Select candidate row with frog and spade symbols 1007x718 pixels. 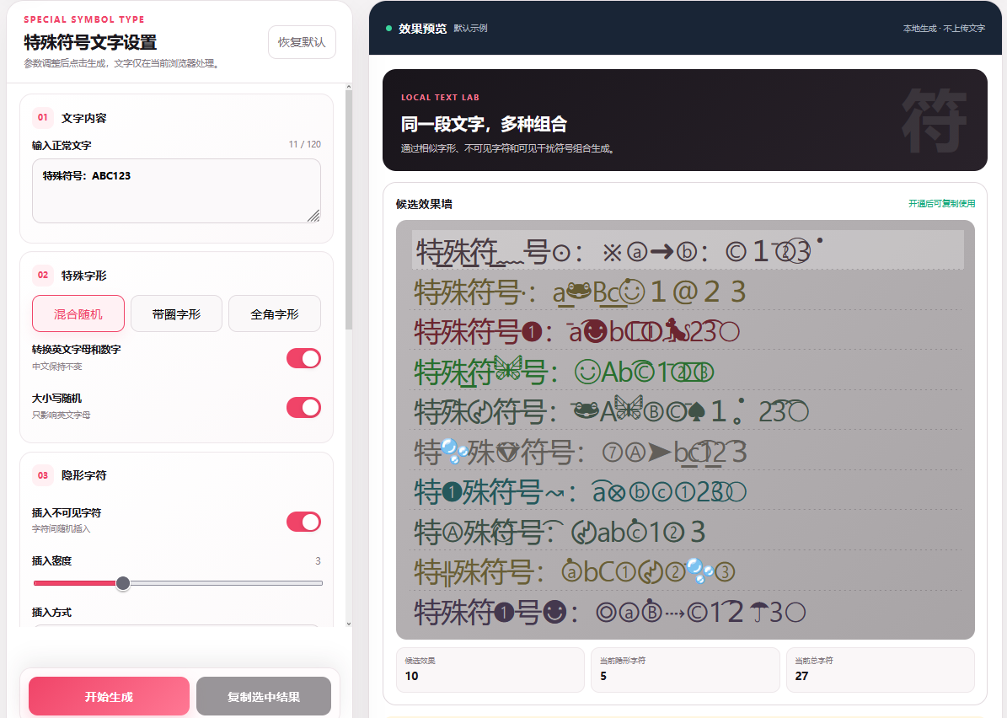(x=687, y=411)
